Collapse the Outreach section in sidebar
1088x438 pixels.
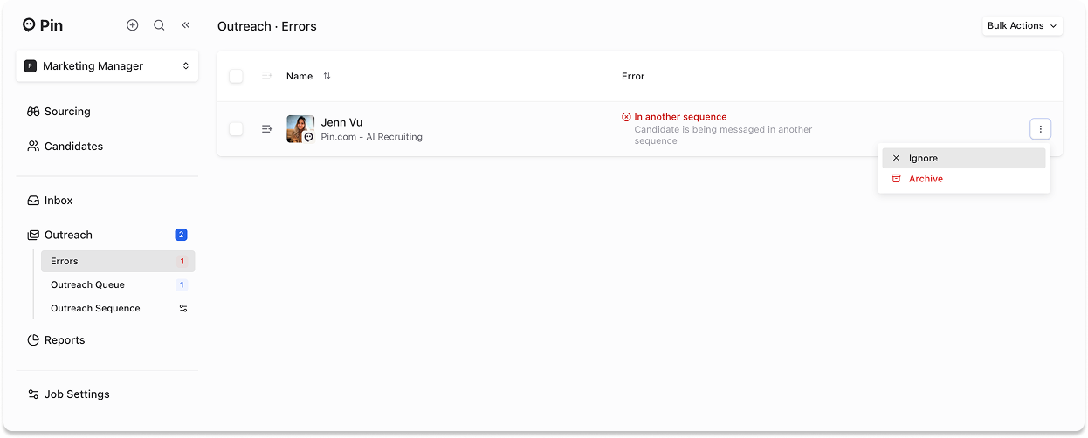[68, 235]
